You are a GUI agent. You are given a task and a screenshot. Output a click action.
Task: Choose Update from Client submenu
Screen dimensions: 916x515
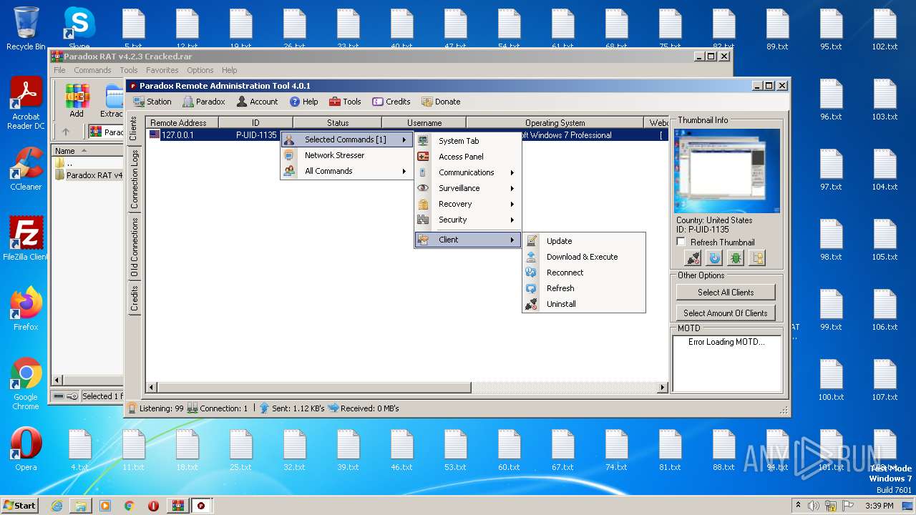(x=583, y=241)
